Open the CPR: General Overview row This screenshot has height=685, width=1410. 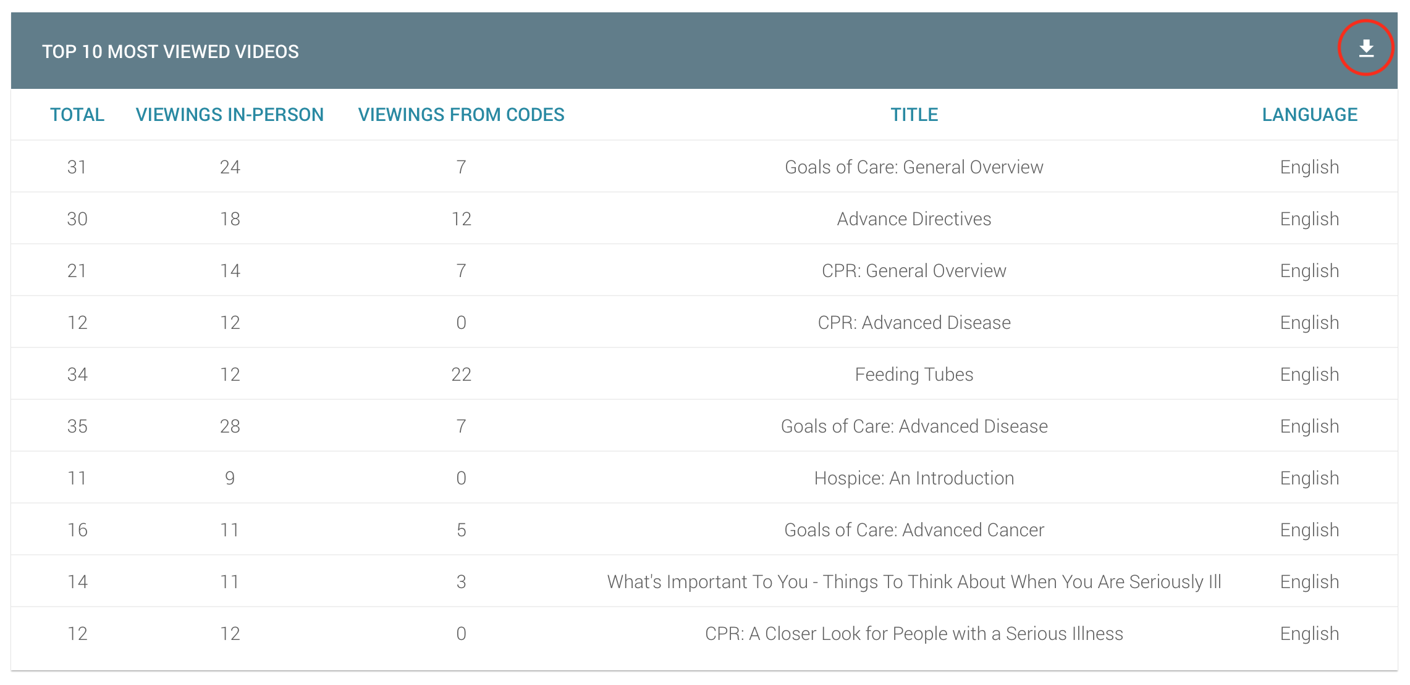pos(704,270)
